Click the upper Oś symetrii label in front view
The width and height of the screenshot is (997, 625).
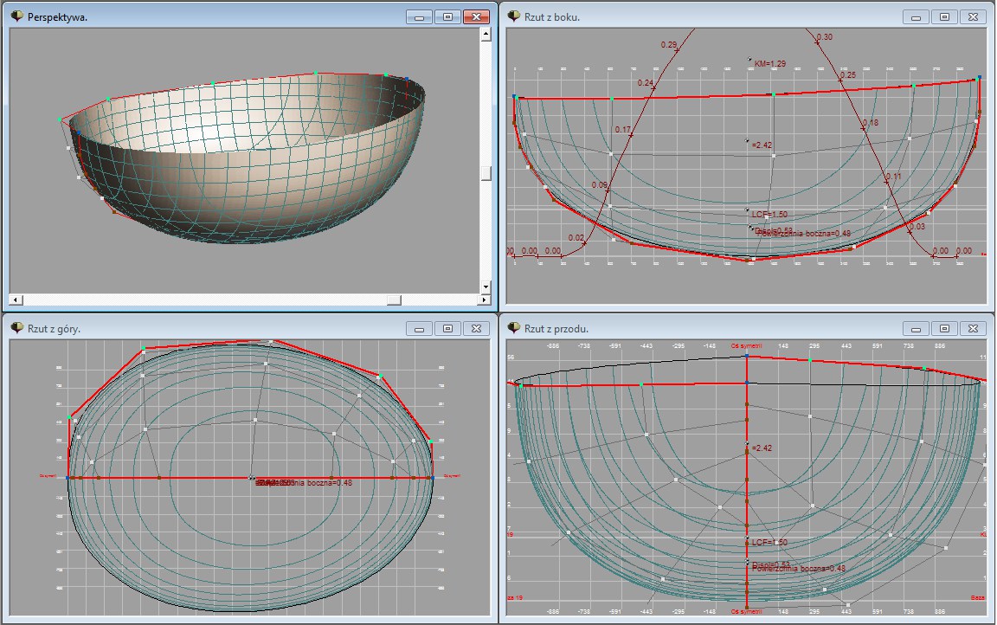[747, 346]
